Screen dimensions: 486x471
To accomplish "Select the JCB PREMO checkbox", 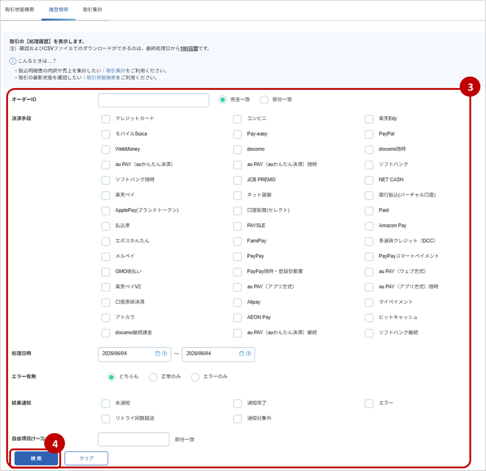I will 237,180.
